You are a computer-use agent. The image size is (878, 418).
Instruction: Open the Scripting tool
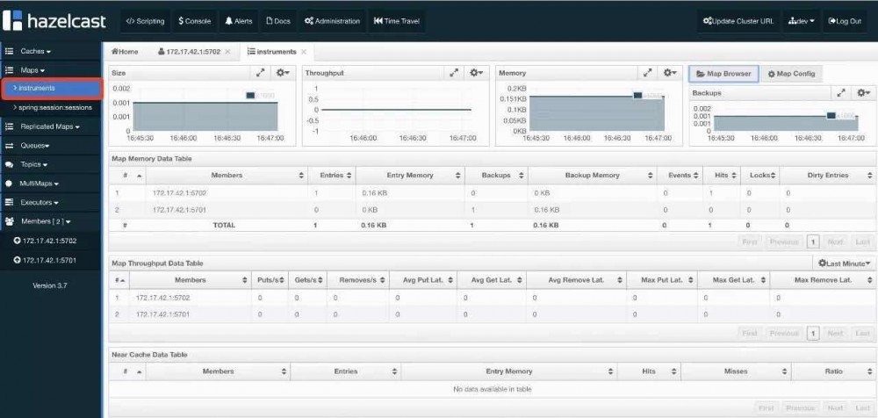(145, 21)
